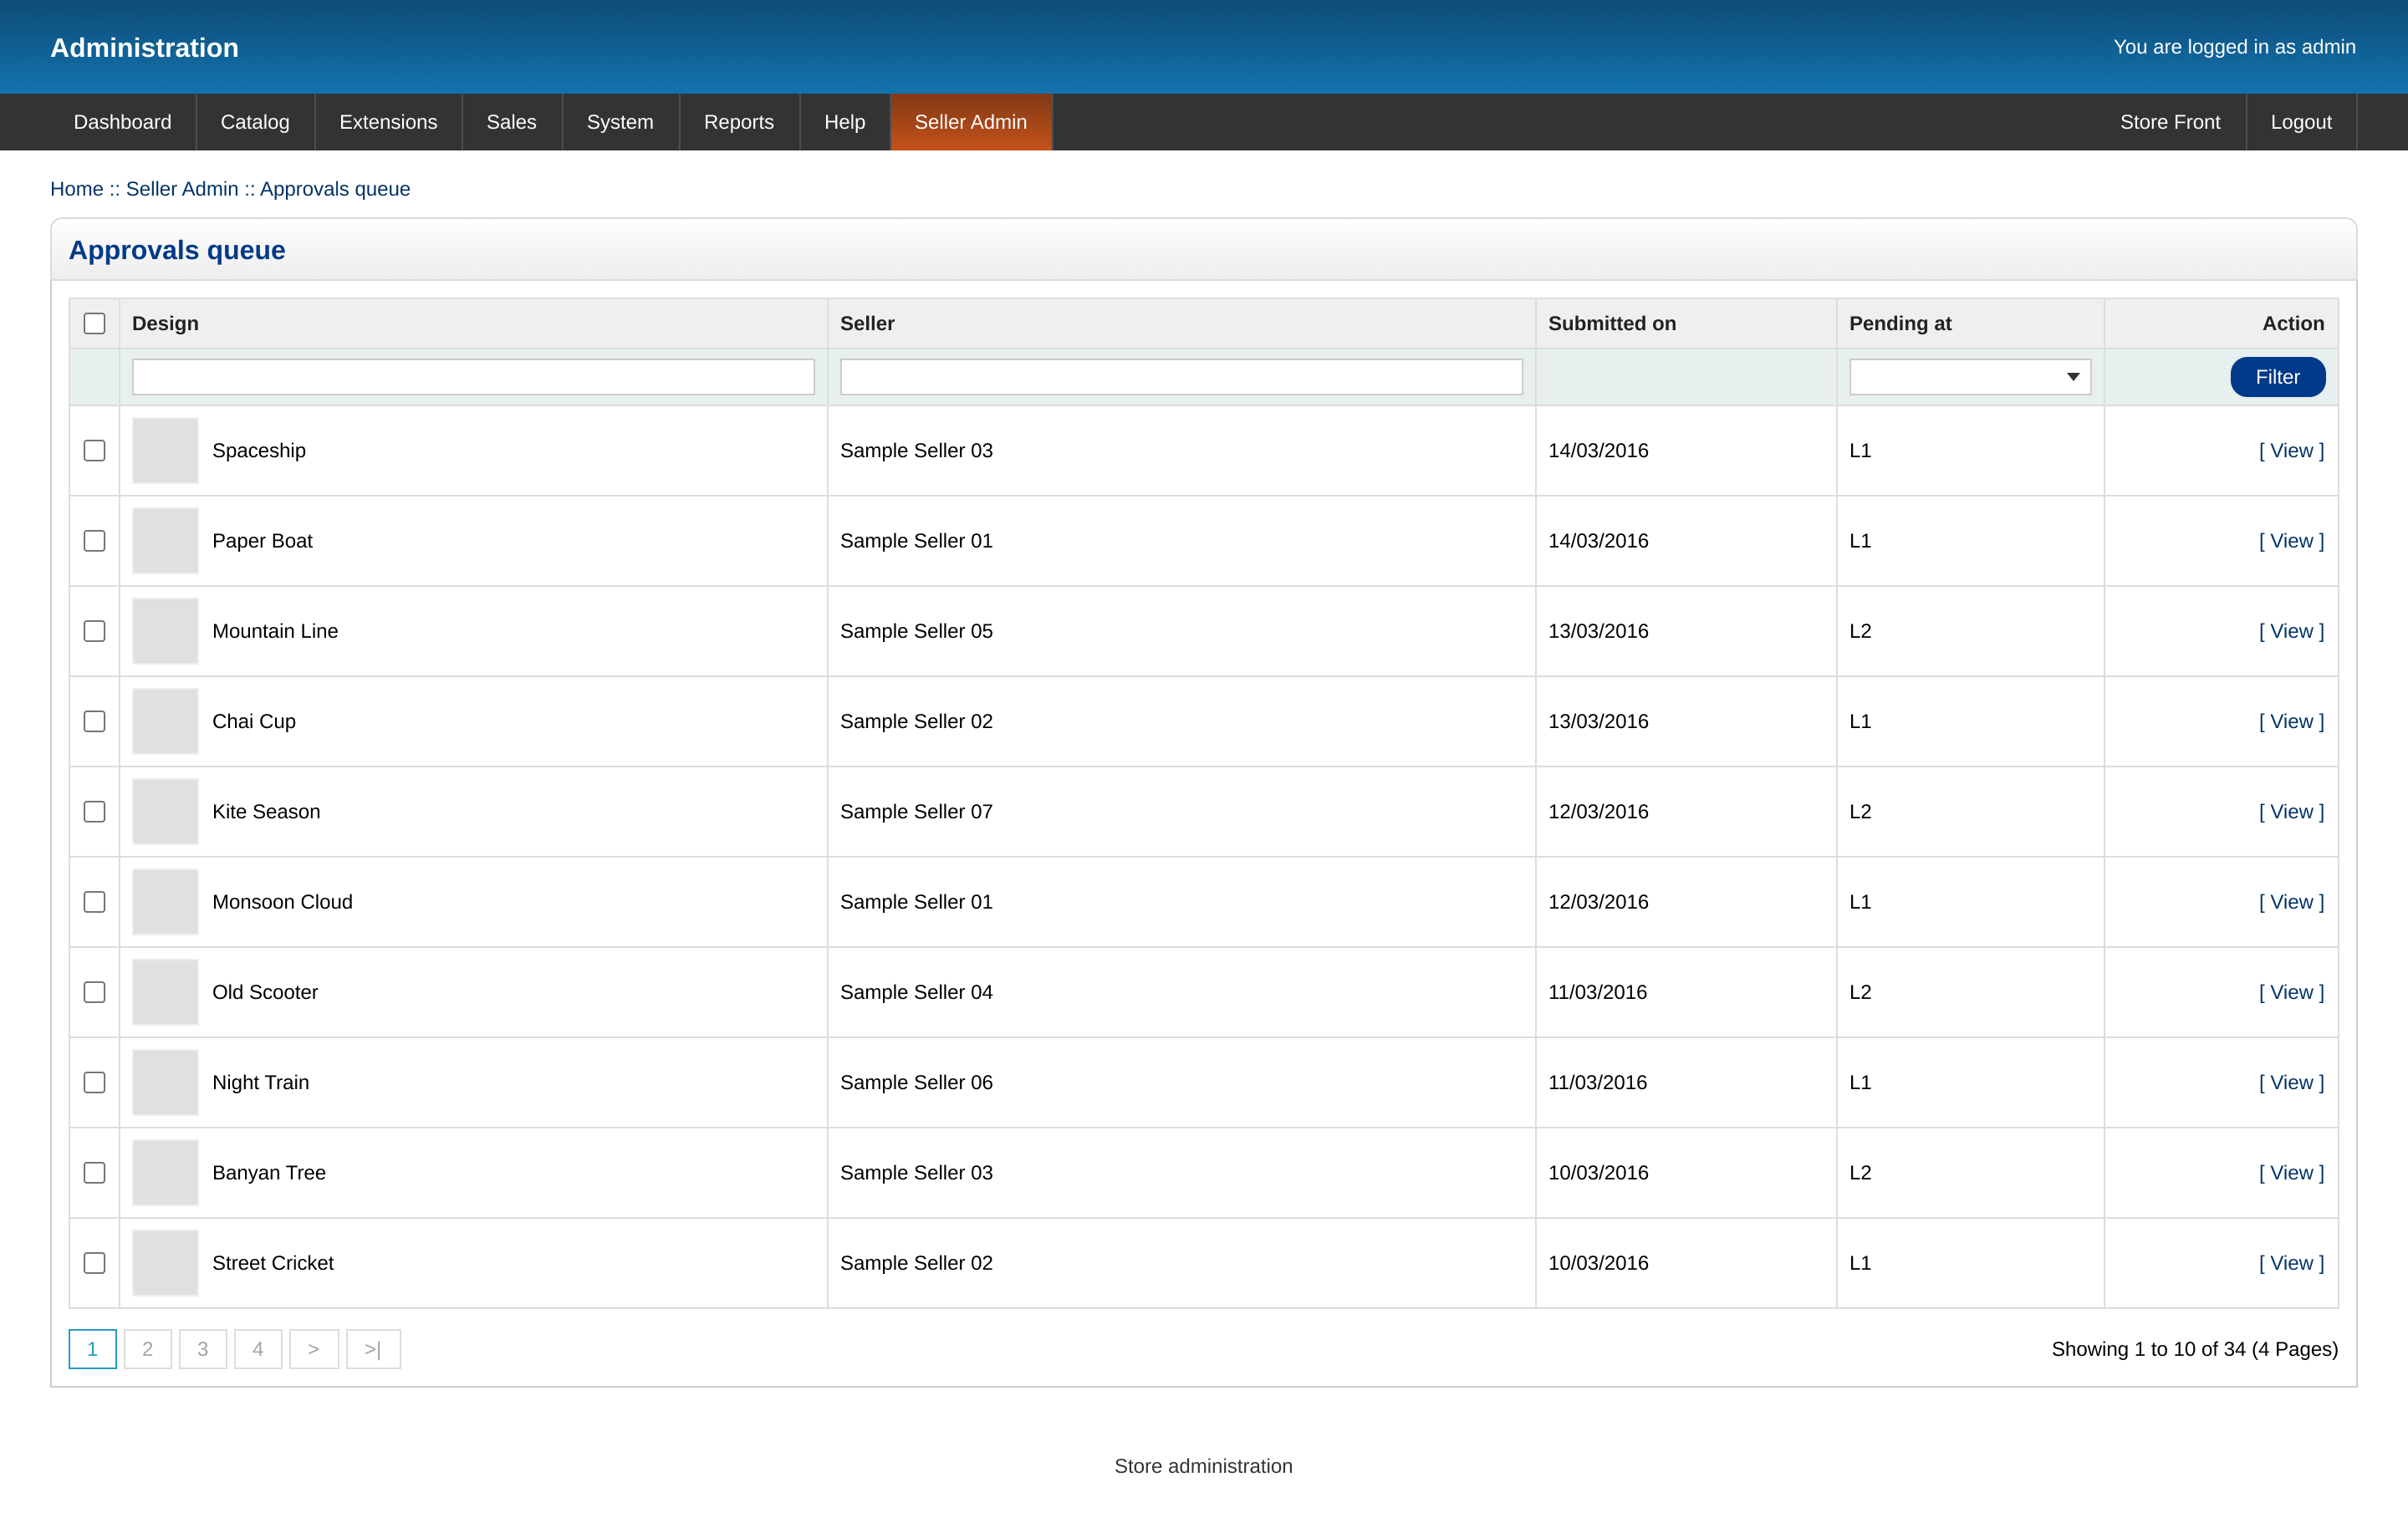Click 'Sample Seller 07' cell text
Screen dimensions: 2408x1528
pyautogui.click(x=916, y=812)
